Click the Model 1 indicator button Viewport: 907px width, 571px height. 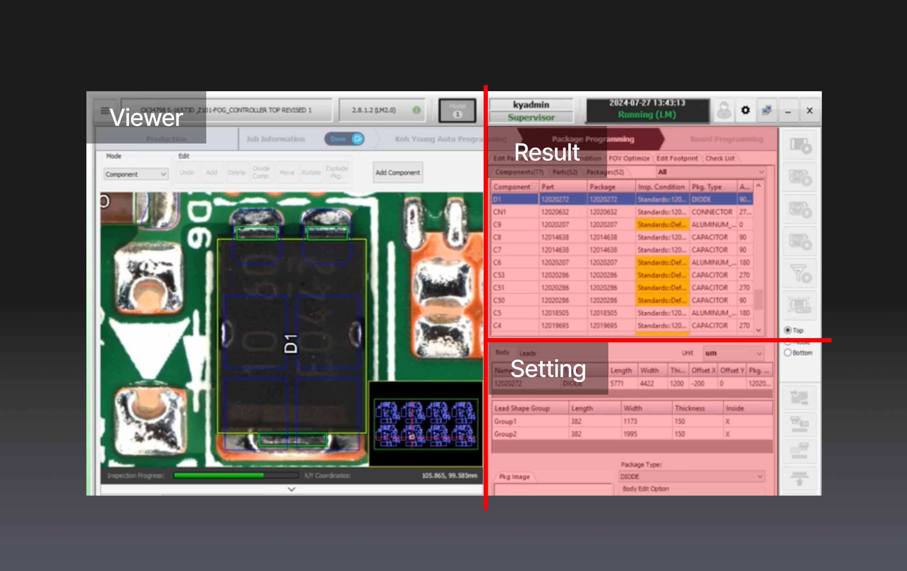click(x=457, y=110)
